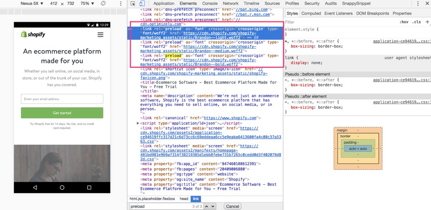431x210 pixels.
Task: Tap the Android back triangle button
Action: click(35, 187)
